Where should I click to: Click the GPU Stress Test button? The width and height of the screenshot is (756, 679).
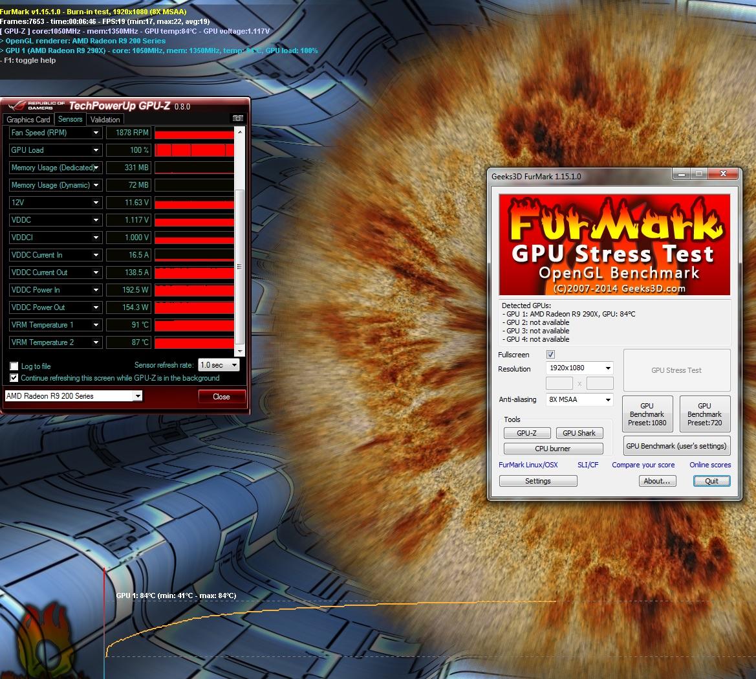pyautogui.click(x=676, y=370)
